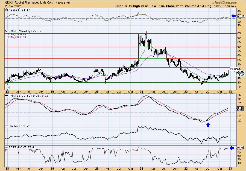246x171 pixels.
Task: Select the Rocket Pharmaceuticals Corp. company name
Action: [x=34, y=3]
